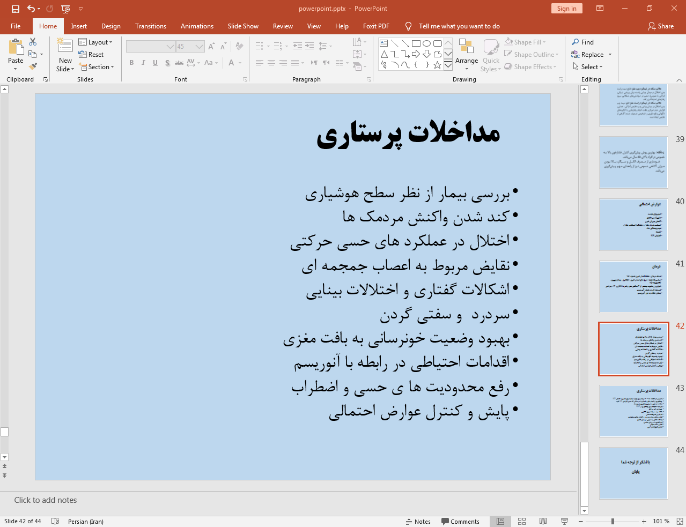Click the Cut scissors icon

[33, 42]
